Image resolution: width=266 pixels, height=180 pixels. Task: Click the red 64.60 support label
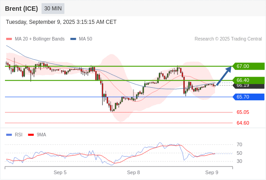point(243,123)
